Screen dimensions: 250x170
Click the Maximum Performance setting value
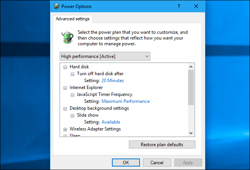click(126, 101)
